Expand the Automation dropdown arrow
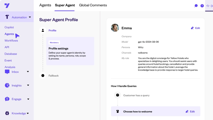The image size is (213, 120). point(30,17)
